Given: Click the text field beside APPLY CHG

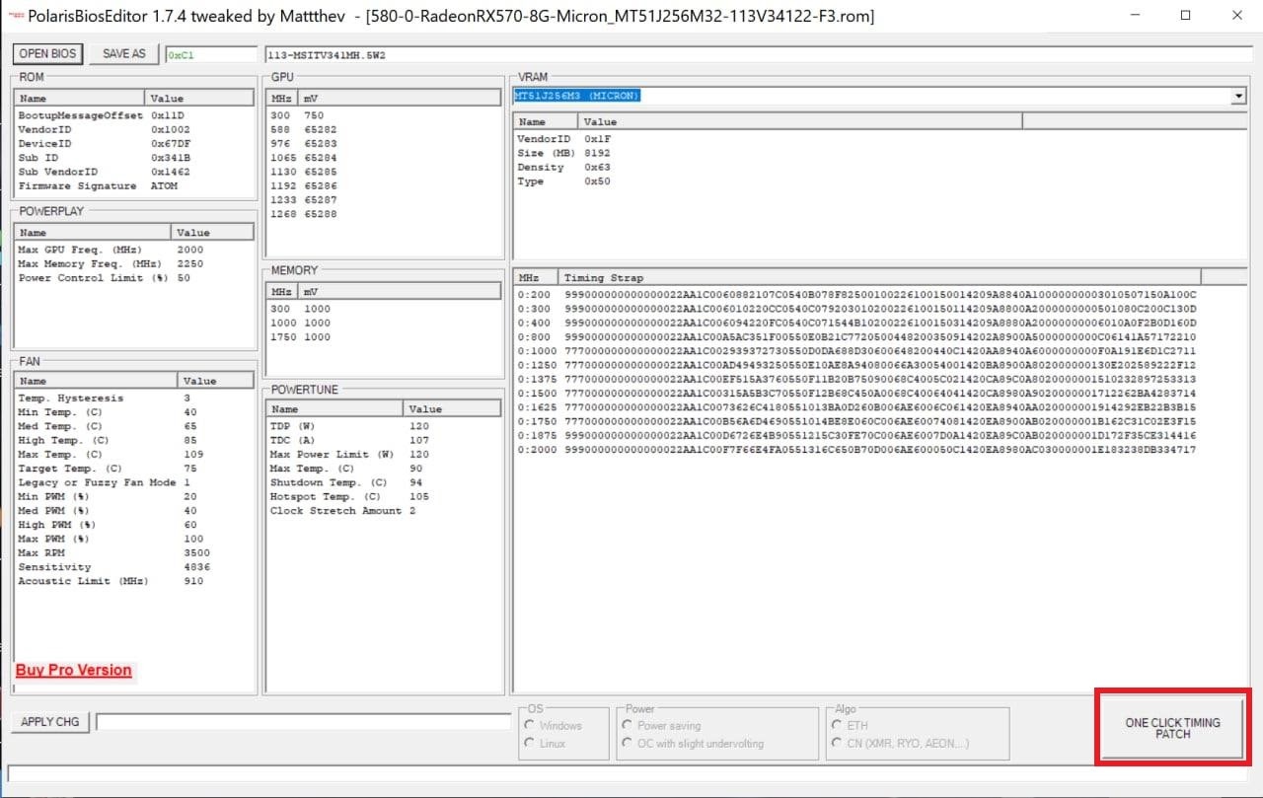Looking at the screenshot, I should coord(303,722).
